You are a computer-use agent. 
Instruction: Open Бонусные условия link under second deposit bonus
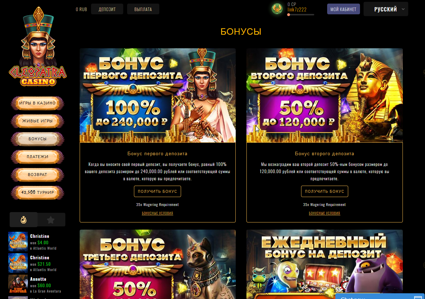tap(324, 213)
